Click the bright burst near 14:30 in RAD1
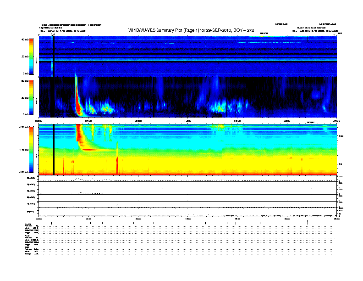Screen dimensions: 363x281 click(x=219, y=107)
